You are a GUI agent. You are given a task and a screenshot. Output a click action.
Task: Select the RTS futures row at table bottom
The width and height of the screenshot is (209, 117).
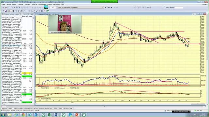[x=17, y=102]
